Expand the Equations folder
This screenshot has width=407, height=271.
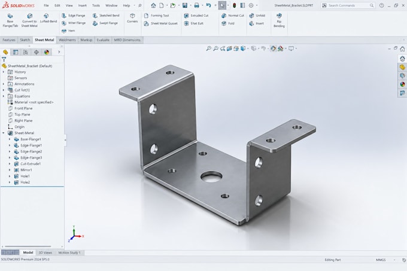4,96
